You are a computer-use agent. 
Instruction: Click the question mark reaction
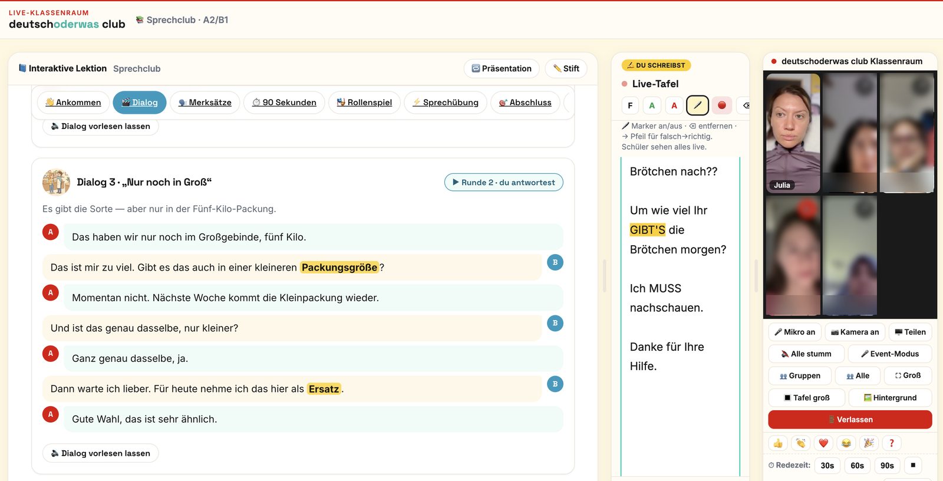click(x=891, y=443)
